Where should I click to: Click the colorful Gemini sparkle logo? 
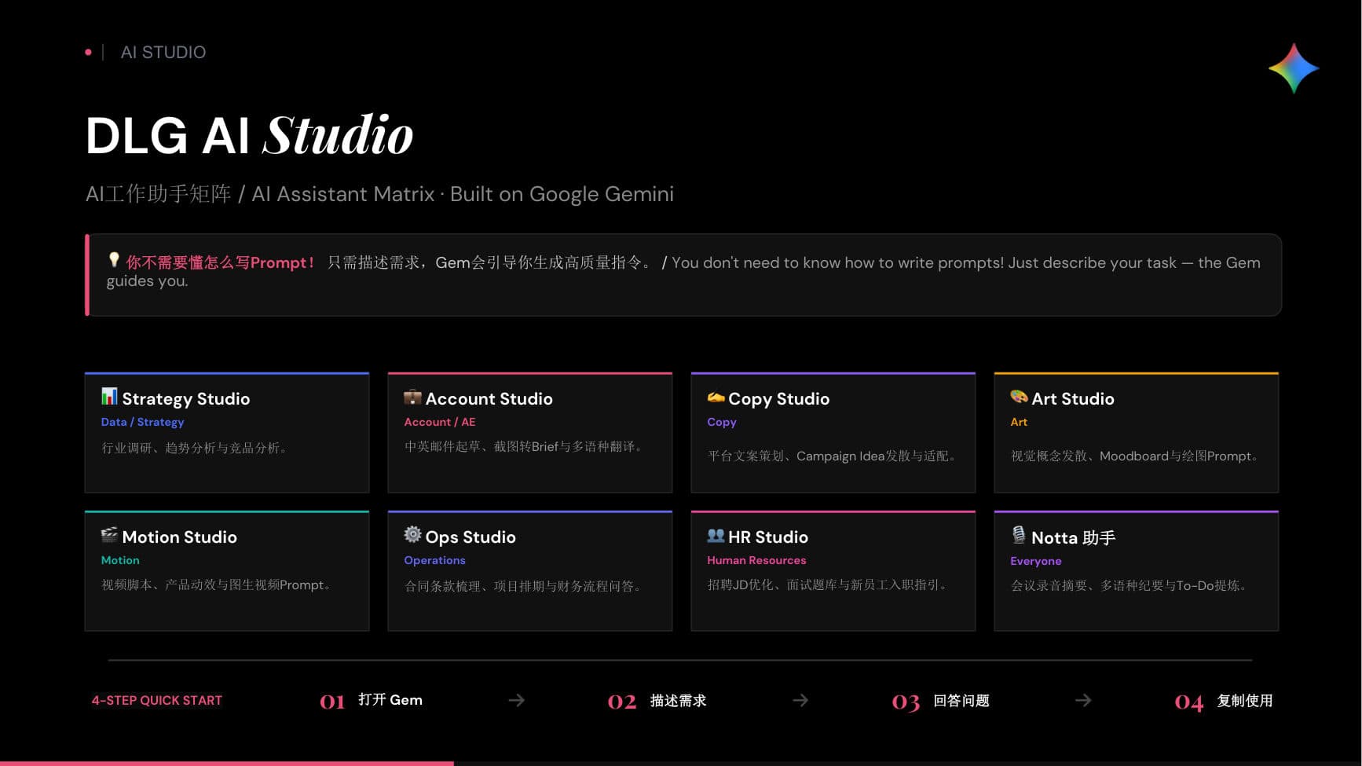pos(1293,68)
